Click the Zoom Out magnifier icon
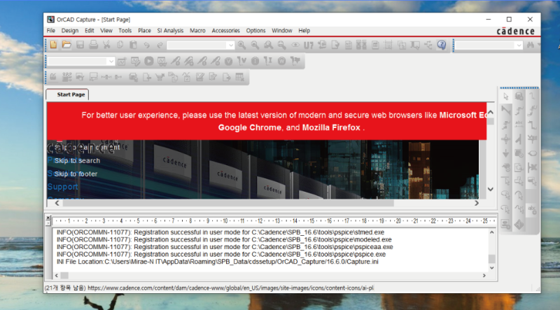 click(x=255, y=45)
